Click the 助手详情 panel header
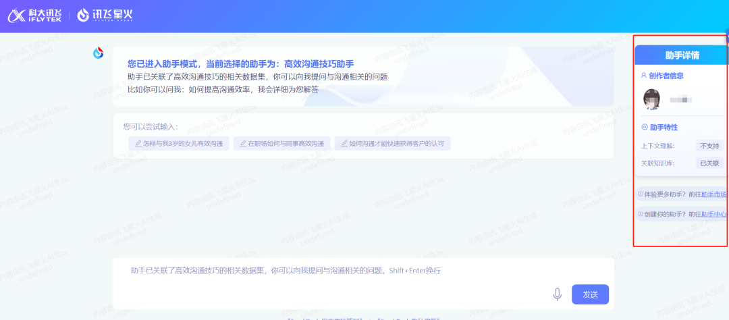 coord(682,55)
